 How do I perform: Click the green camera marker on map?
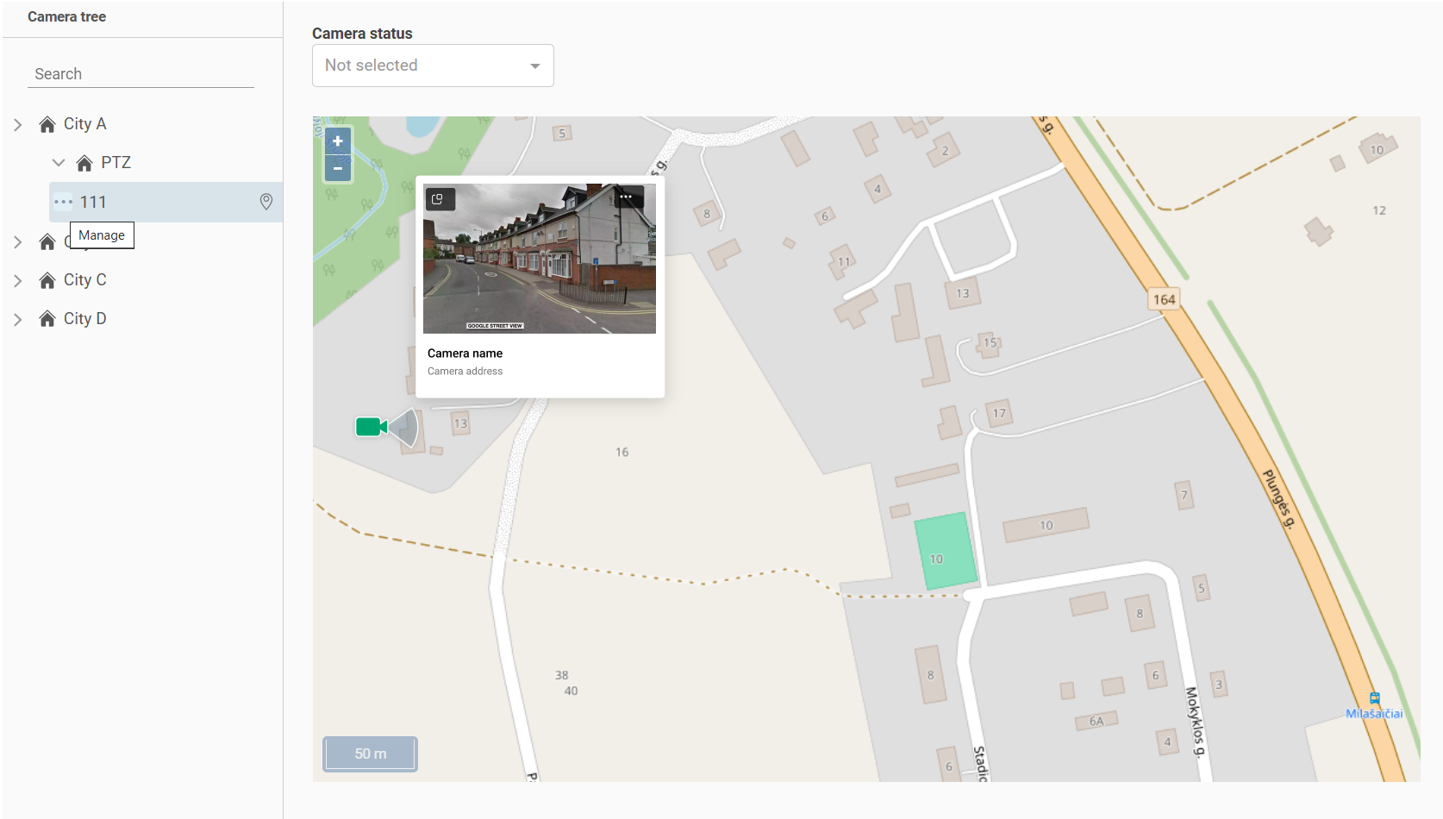pyautogui.click(x=371, y=427)
